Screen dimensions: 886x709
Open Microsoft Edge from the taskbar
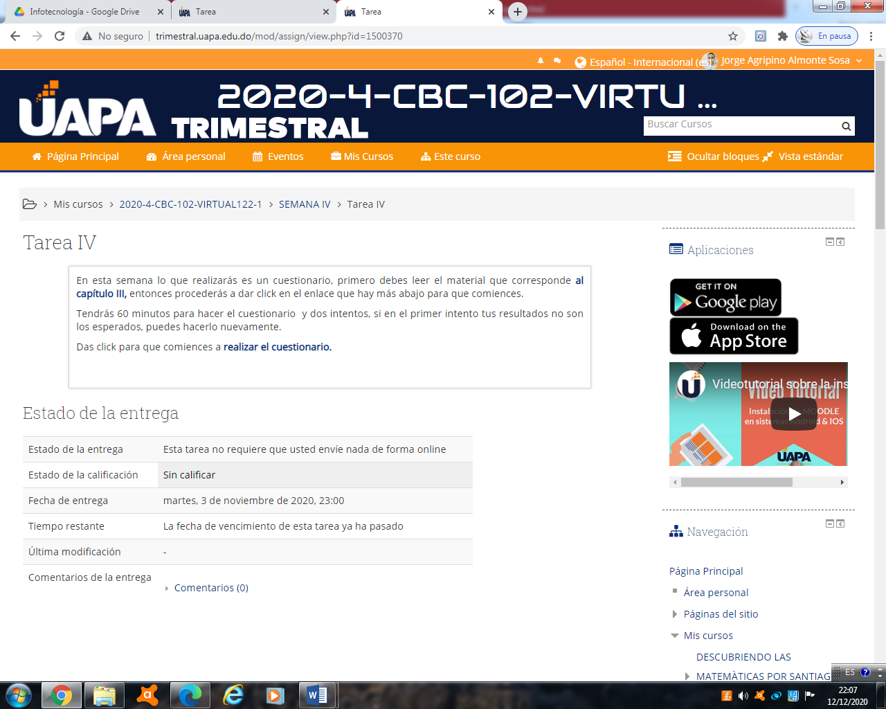click(190, 695)
